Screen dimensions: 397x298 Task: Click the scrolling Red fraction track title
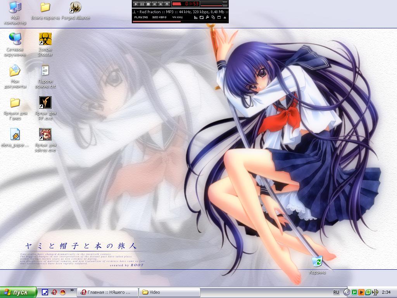[180, 12]
